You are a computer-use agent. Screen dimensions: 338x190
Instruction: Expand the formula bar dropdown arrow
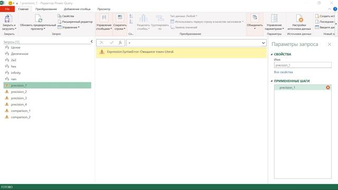[263, 43]
